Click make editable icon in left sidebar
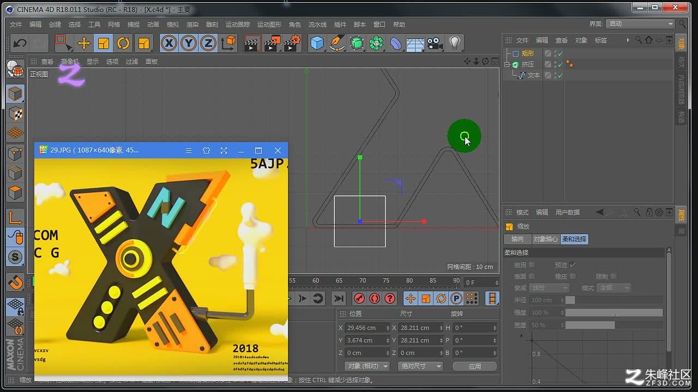698x392 pixels. click(15, 69)
